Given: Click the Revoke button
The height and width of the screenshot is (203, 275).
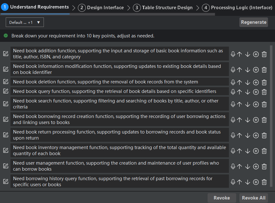Looking at the screenshot, I should (222, 198).
